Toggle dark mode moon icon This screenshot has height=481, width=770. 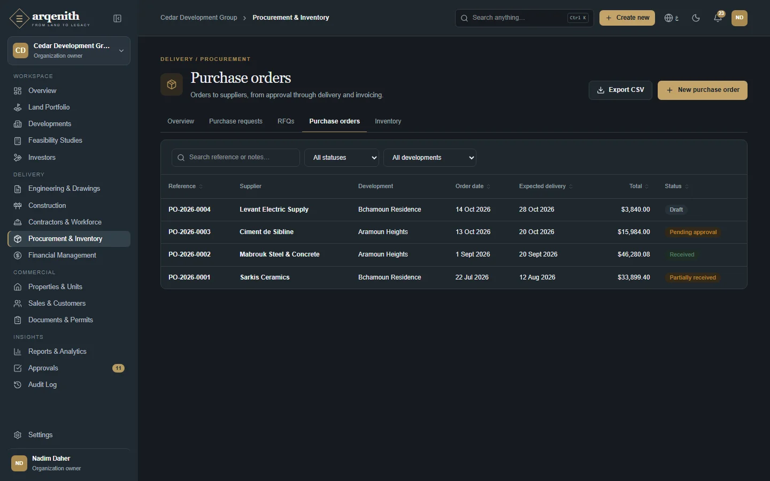coord(696,18)
